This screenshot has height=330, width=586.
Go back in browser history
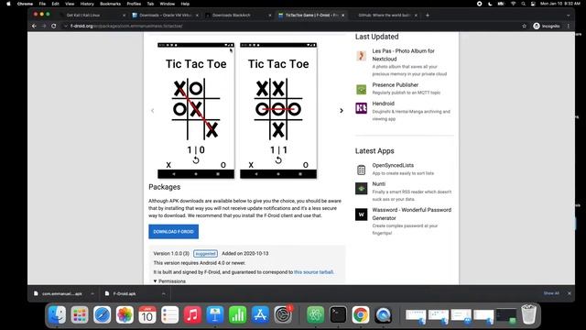[34, 27]
